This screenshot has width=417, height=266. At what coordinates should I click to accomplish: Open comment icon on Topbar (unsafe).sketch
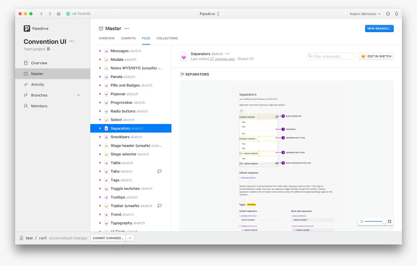pos(160,206)
